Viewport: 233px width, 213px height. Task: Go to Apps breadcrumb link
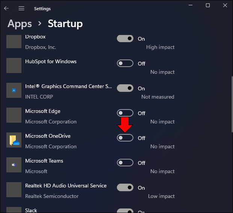(20, 24)
